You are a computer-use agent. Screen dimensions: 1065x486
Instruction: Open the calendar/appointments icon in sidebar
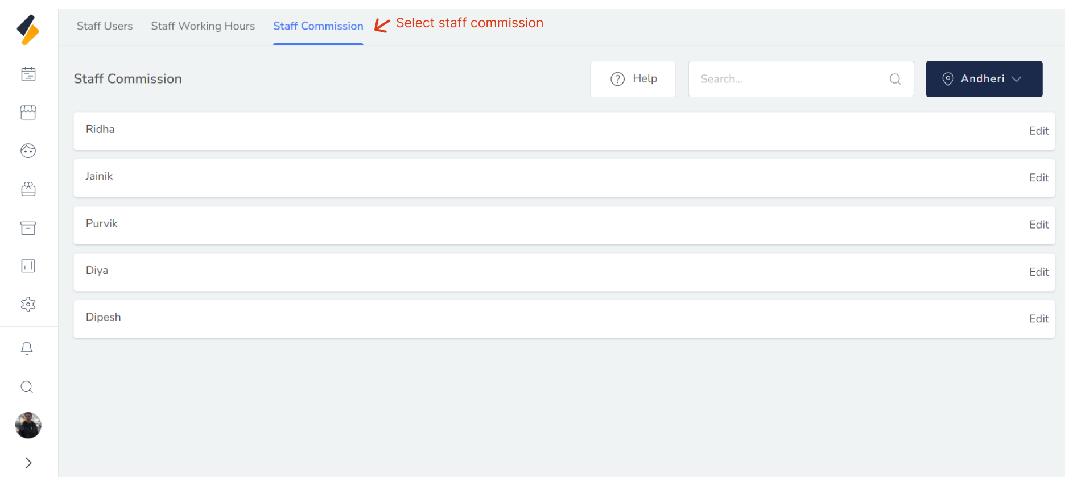click(28, 74)
